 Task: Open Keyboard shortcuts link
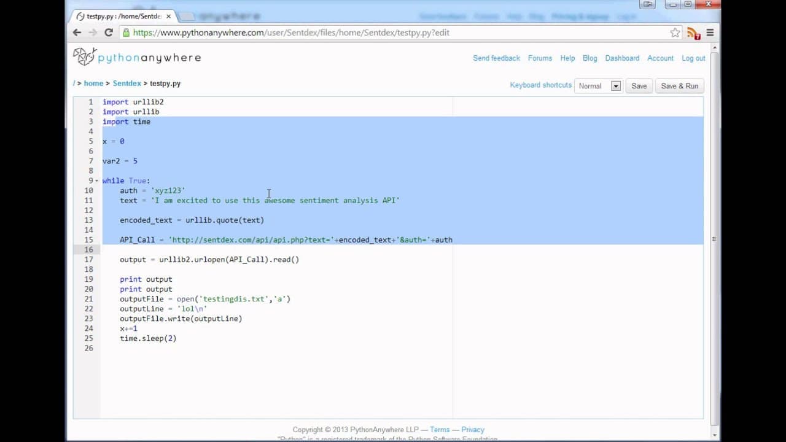540,85
